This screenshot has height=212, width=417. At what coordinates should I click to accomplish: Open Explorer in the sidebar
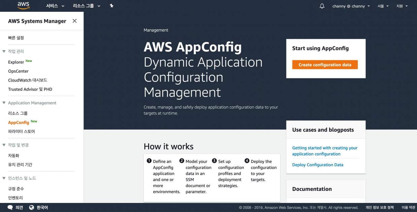coord(16,62)
